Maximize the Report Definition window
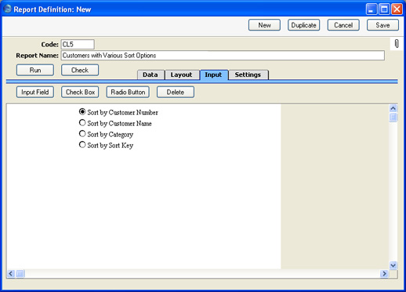This screenshot has width=406, height=292. (x=384, y=9)
